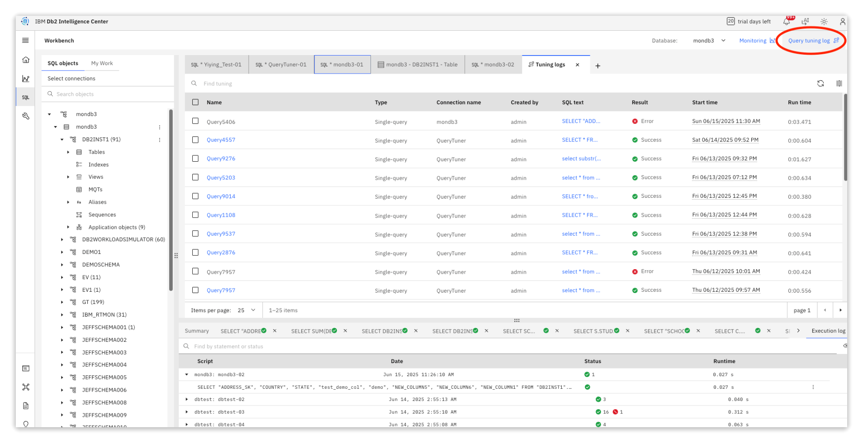Screen dimensions: 863x443
Task: Close the Tuning logs tab
Action: [578, 65]
